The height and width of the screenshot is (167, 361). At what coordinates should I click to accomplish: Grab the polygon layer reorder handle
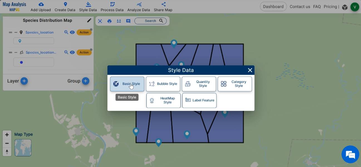[10, 52]
